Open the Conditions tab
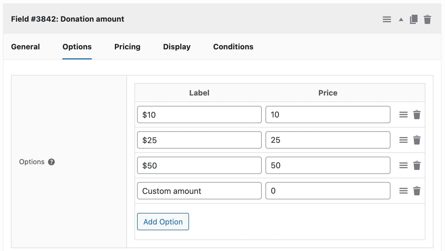445x251 pixels. [x=233, y=47]
